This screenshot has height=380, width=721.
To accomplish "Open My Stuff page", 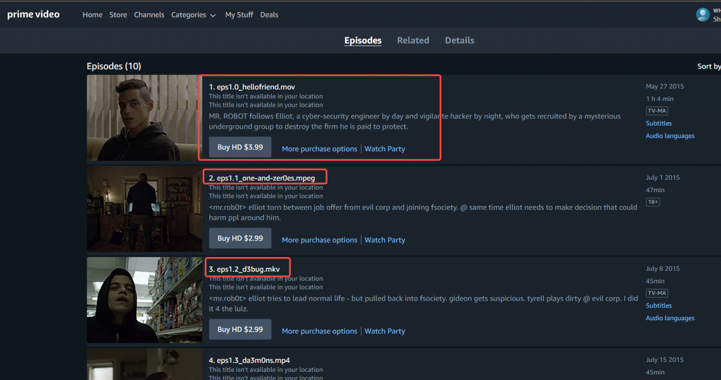I will coord(239,15).
